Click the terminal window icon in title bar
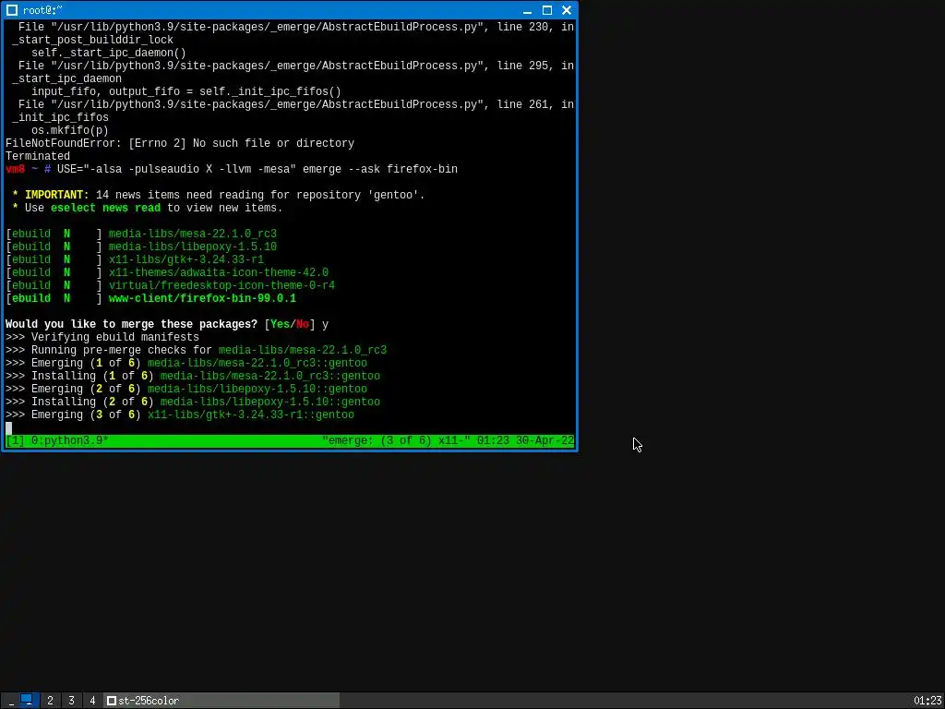The height and width of the screenshot is (709, 945). [12, 10]
